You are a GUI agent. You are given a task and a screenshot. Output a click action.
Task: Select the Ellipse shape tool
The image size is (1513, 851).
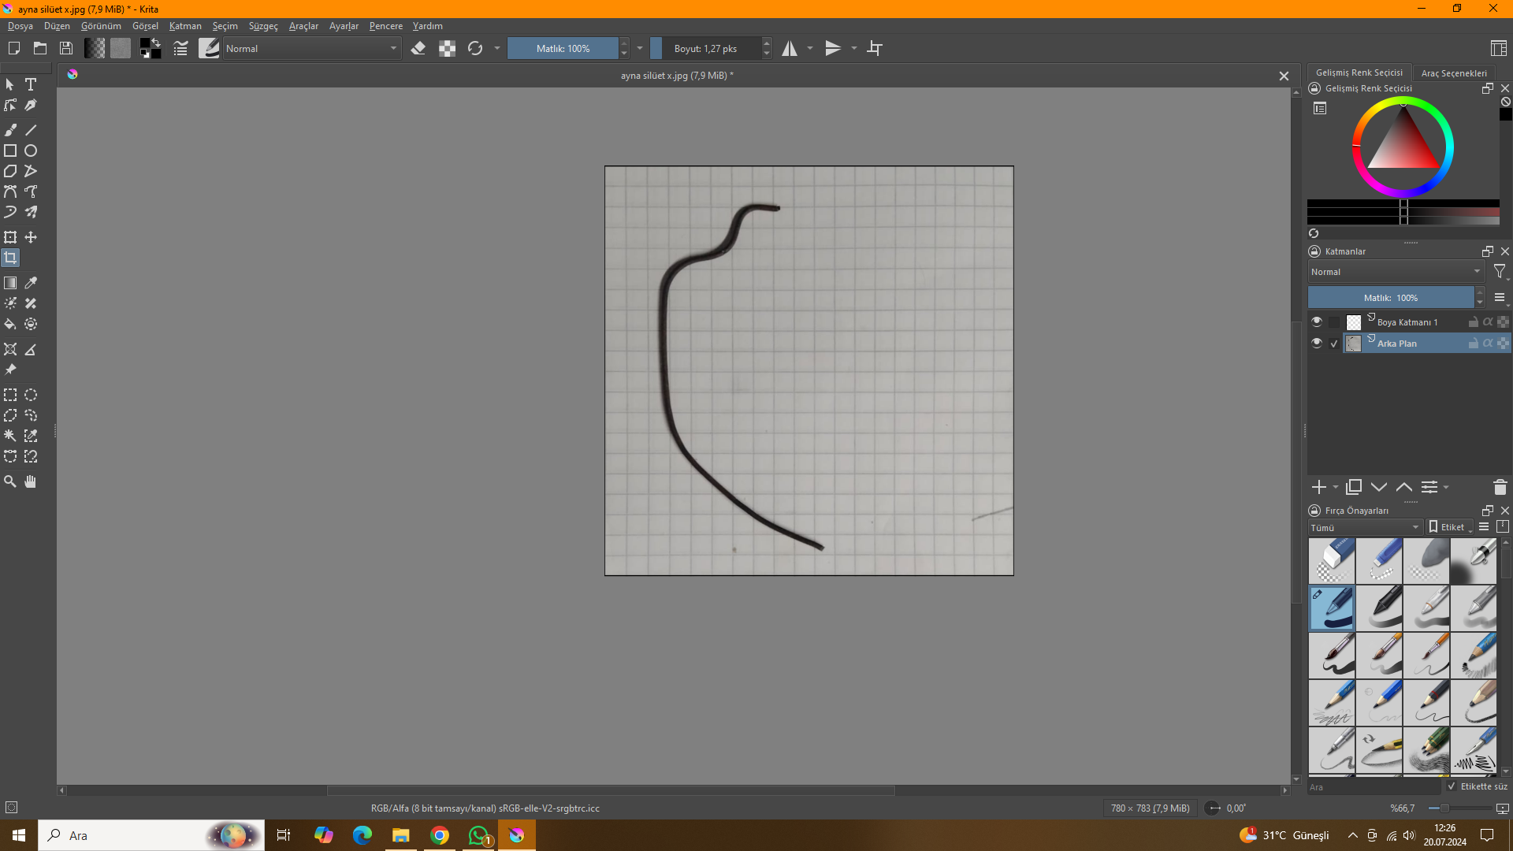click(31, 151)
